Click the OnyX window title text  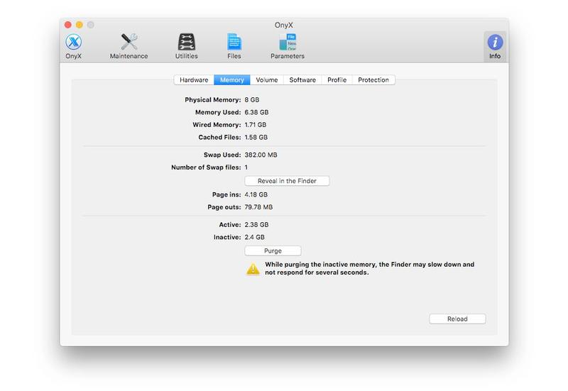pos(283,25)
